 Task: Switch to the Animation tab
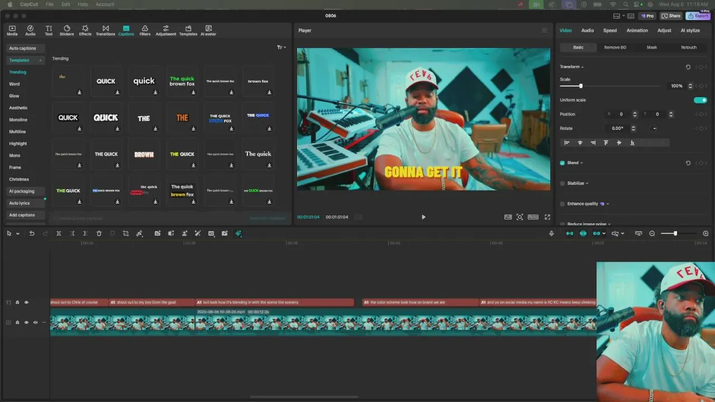click(x=637, y=31)
